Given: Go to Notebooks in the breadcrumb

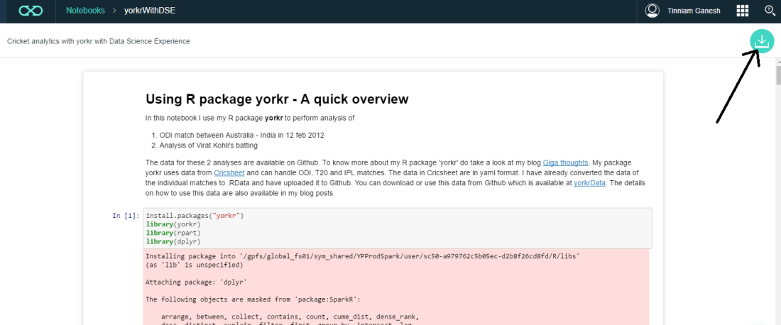Looking at the screenshot, I should tap(84, 11).
